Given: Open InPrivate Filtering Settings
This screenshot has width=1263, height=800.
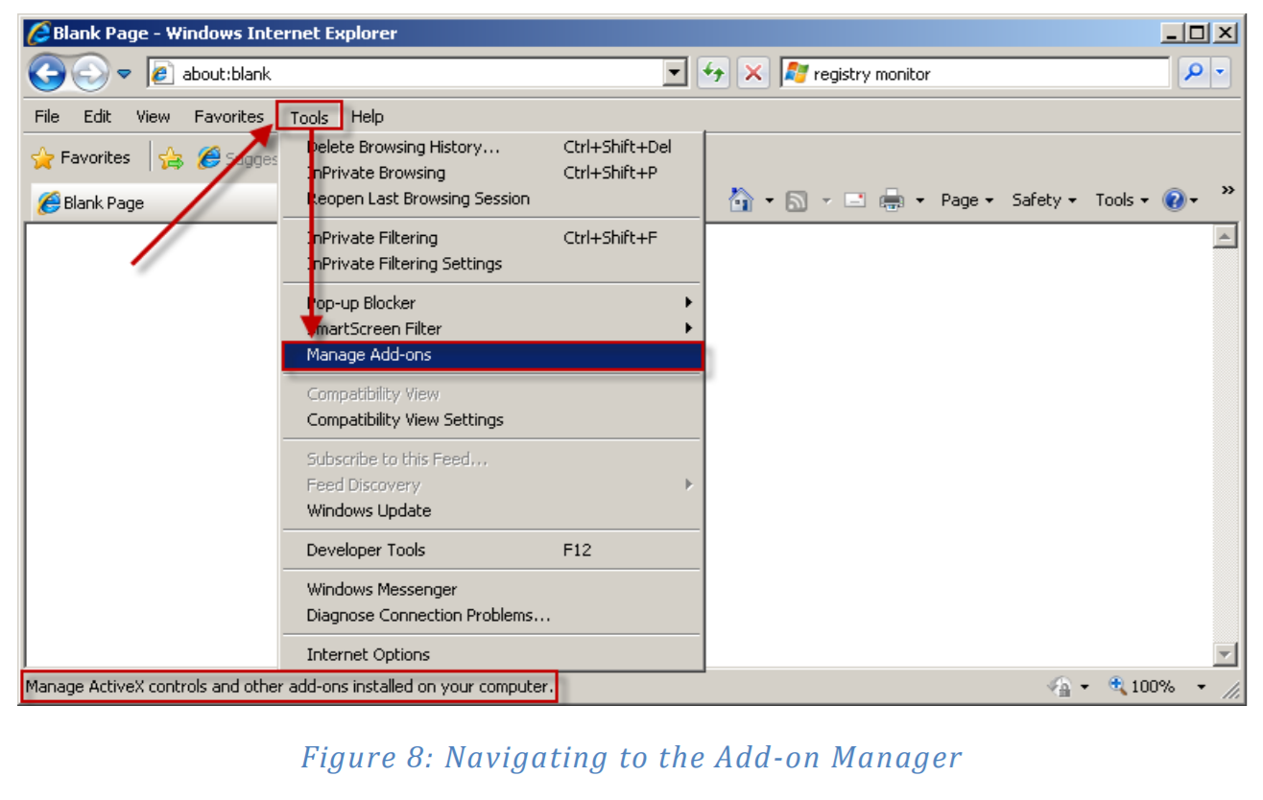Looking at the screenshot, I should (x=491, y=264).
